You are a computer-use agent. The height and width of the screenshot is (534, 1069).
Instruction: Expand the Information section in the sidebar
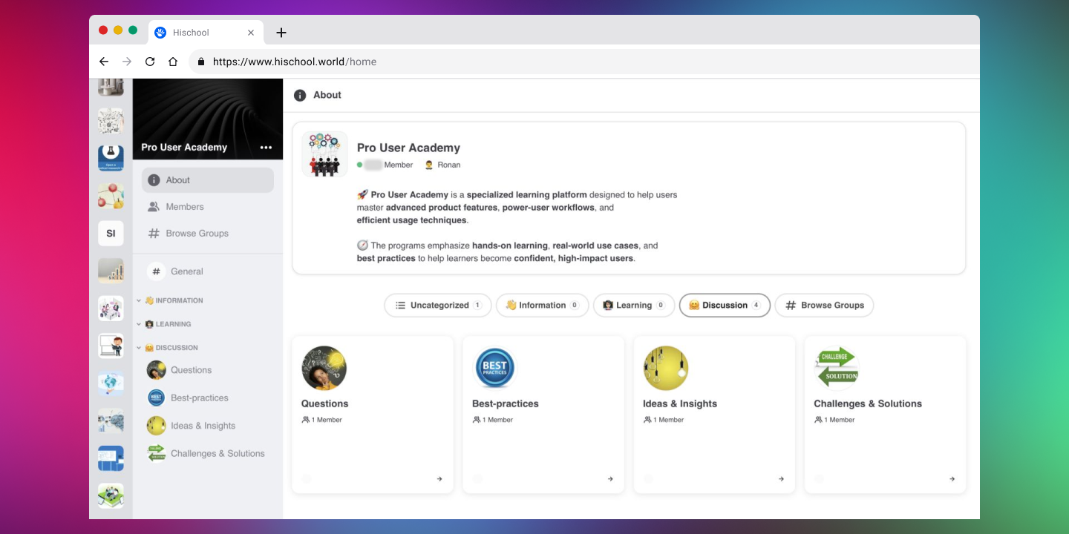click(x=139, y=300)
